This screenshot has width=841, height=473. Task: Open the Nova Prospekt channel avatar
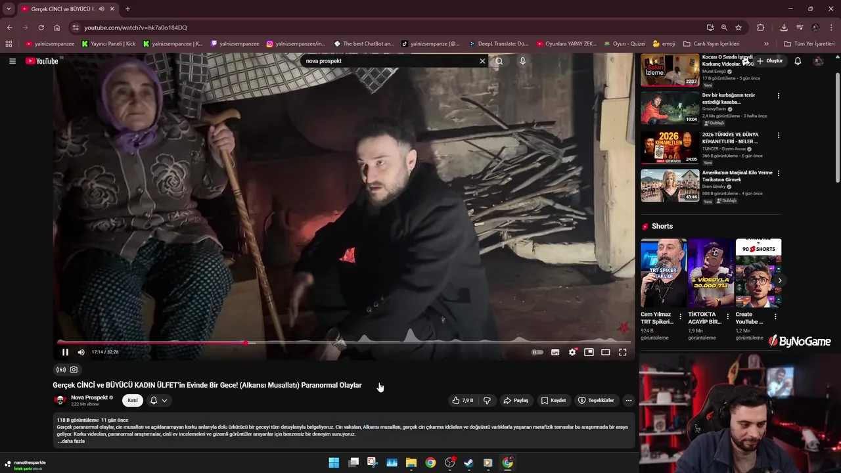[60, 400]
